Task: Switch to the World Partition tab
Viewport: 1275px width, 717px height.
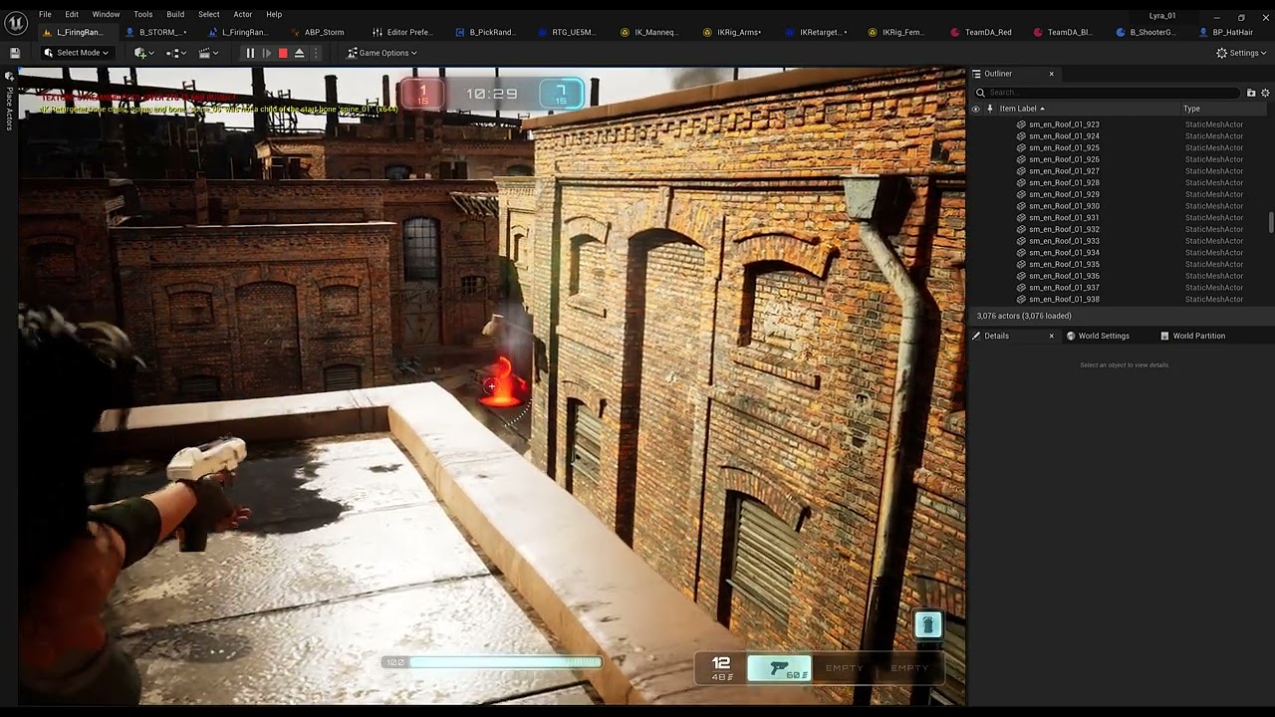Action: coord(1192,336)
